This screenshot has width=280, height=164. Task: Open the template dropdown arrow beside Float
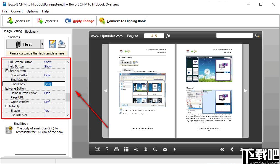coord(42,44)
